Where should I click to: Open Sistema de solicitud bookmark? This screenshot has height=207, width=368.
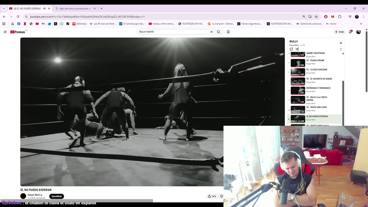point(309,24)
